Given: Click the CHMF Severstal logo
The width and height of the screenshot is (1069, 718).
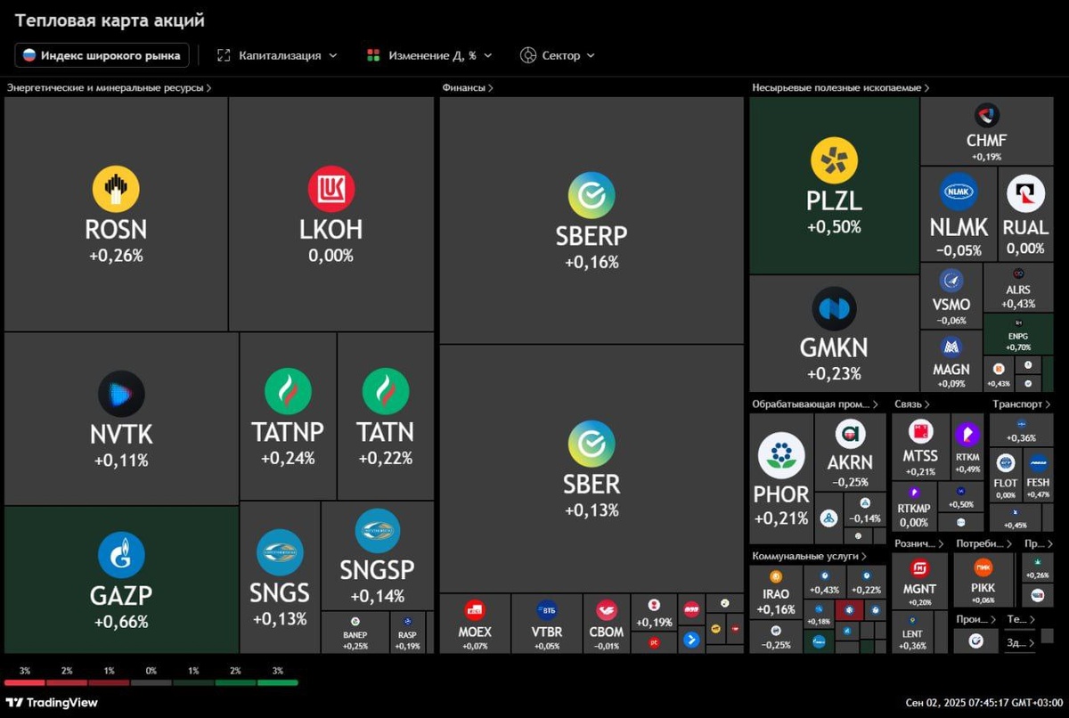Looking at the screenshot, I should click(986, 116).
